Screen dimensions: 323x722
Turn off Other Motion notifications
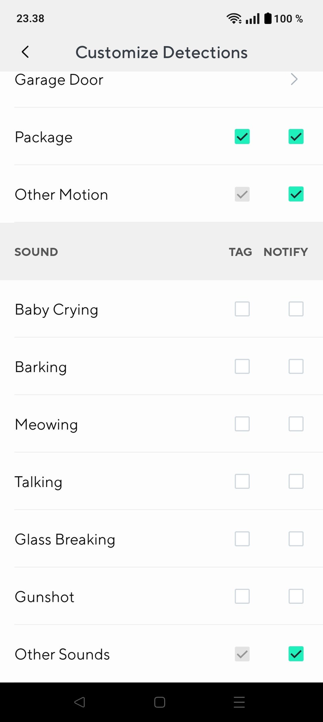296,194
